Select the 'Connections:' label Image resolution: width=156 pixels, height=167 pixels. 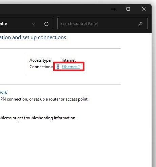click(x=41, y=67)
